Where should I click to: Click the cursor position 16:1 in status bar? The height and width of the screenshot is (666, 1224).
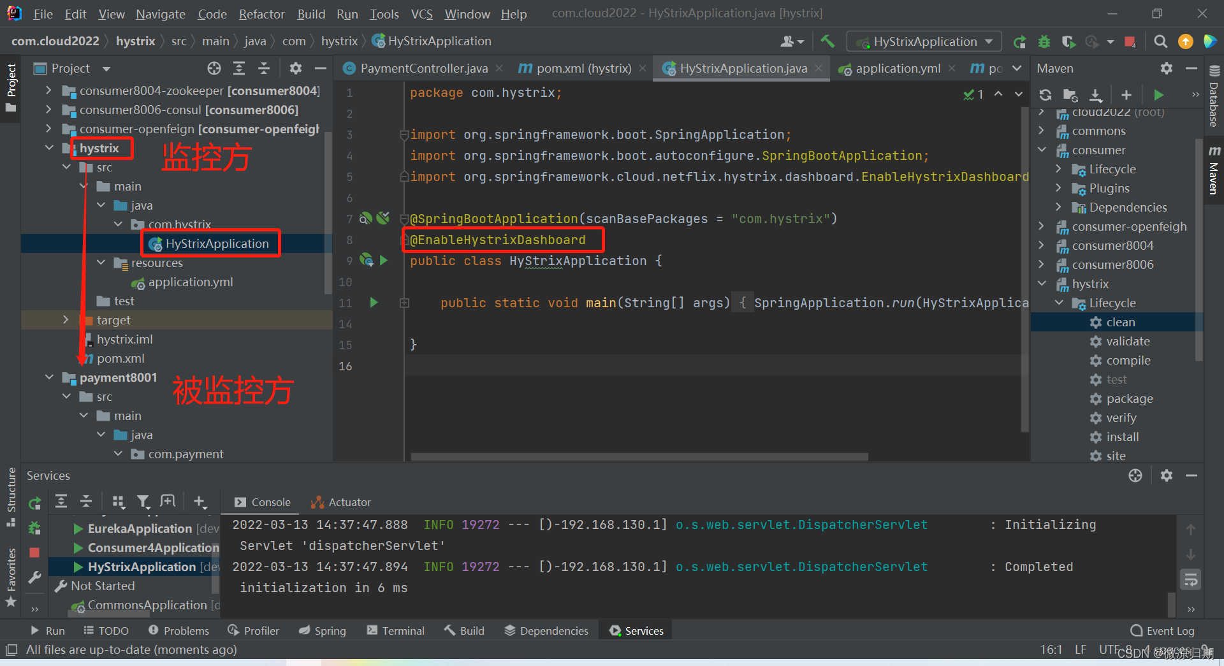[x=1051, y=649]
